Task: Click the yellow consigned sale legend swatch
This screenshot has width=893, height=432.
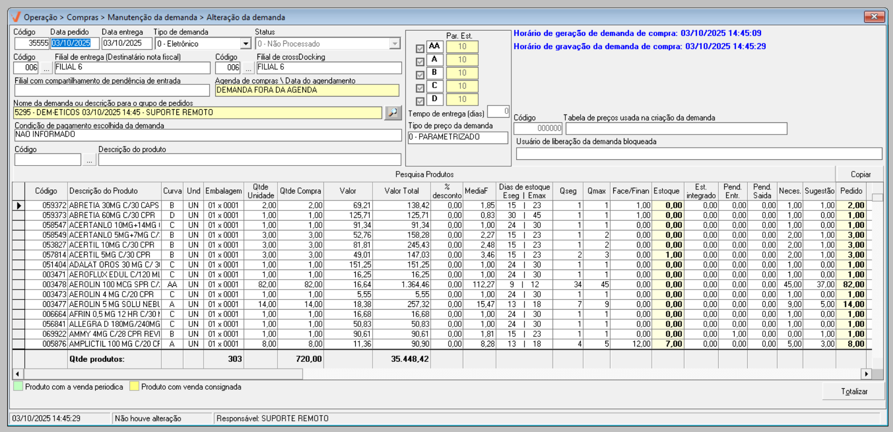Action: [x=135, y=387]
